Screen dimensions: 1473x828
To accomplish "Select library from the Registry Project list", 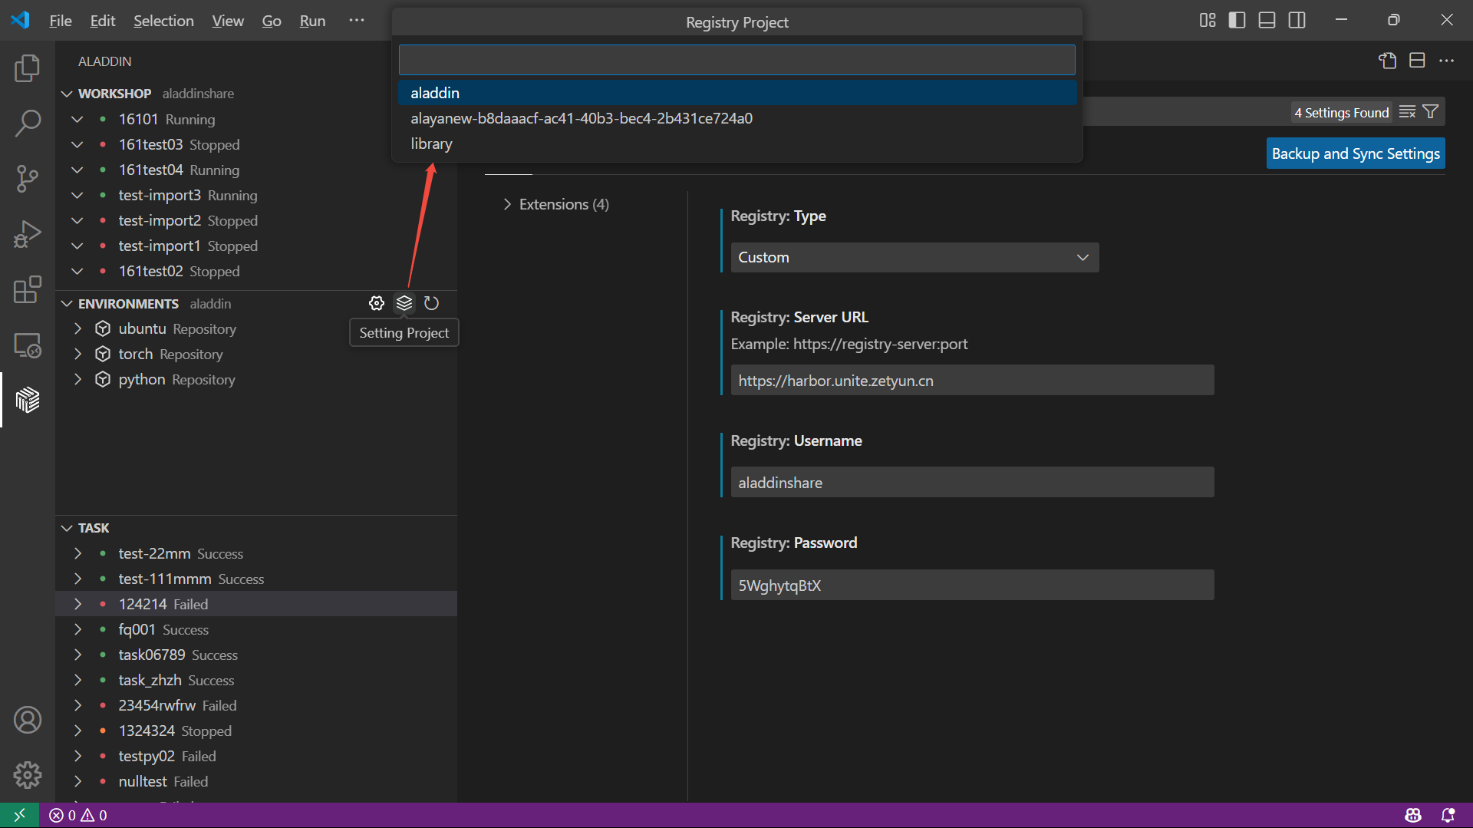I will [431, 143].
